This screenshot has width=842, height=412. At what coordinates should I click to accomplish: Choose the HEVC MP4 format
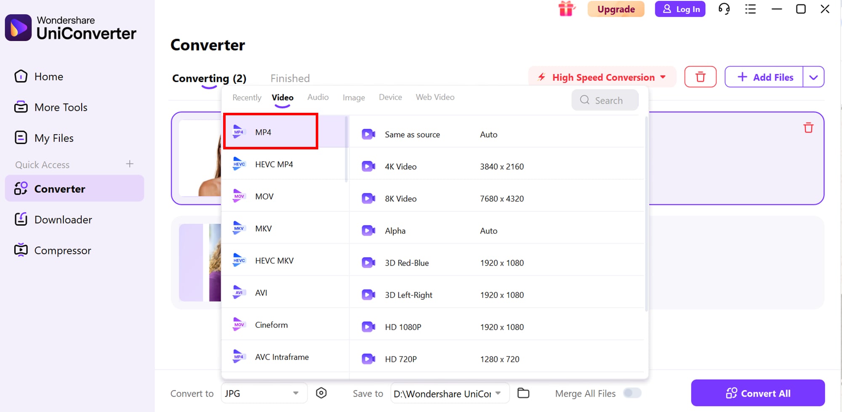click(285, 165)
